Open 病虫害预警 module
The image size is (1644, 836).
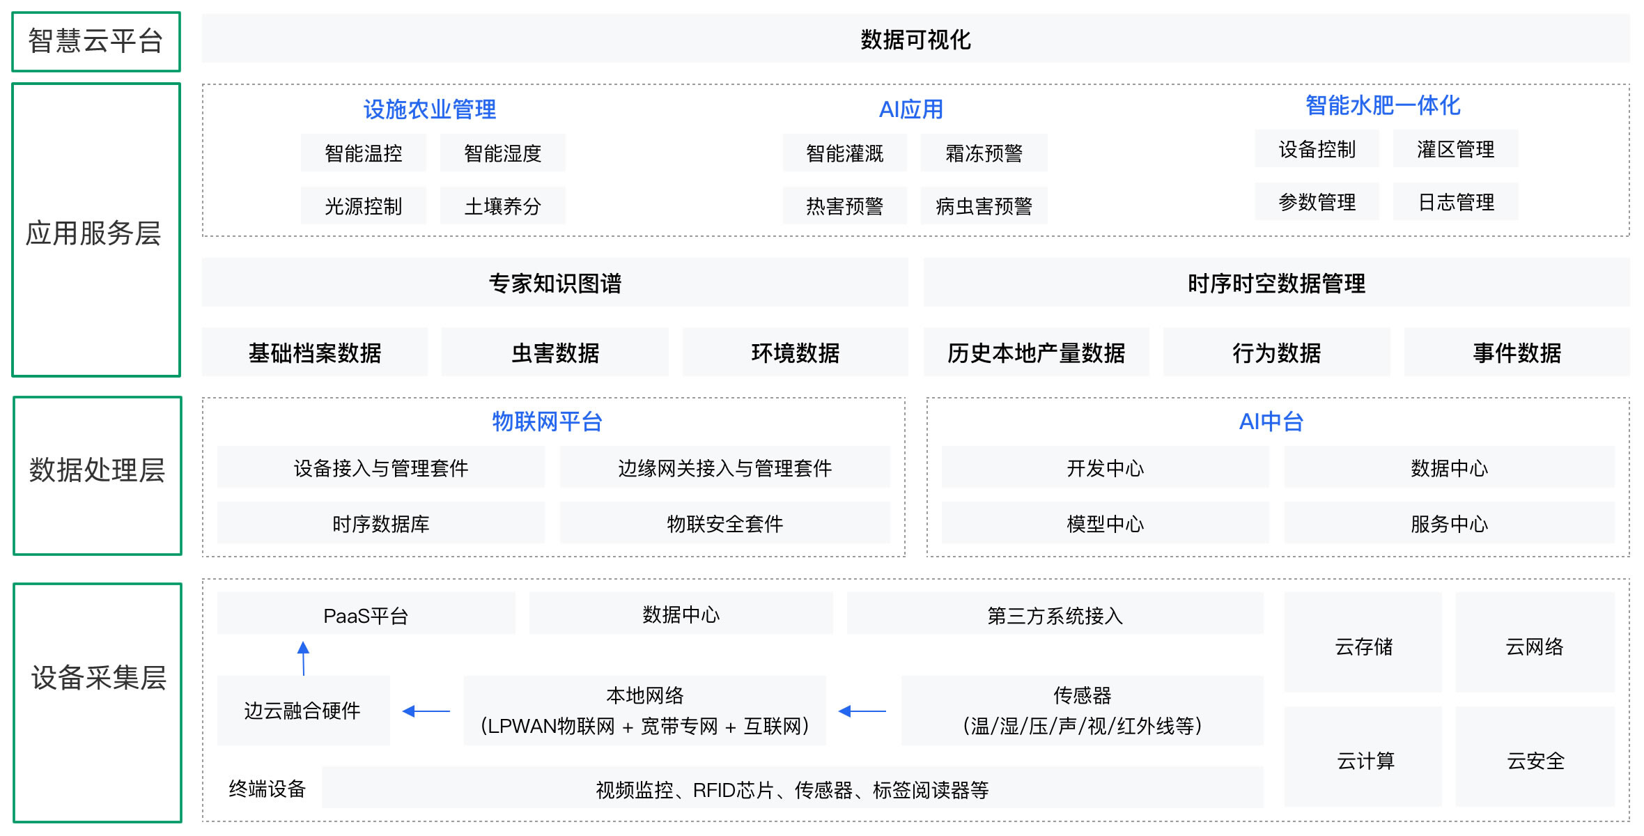[984, 206]
